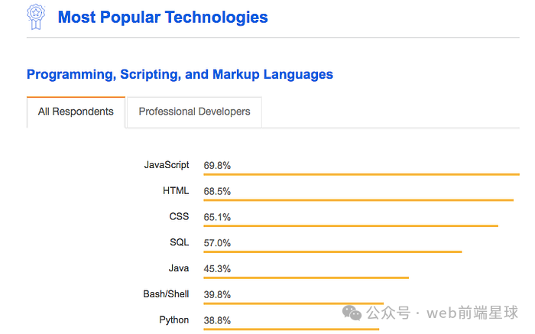Click the JavaScript 69.8% orange bar
The image size is (535, 334).
coord(361,174)
